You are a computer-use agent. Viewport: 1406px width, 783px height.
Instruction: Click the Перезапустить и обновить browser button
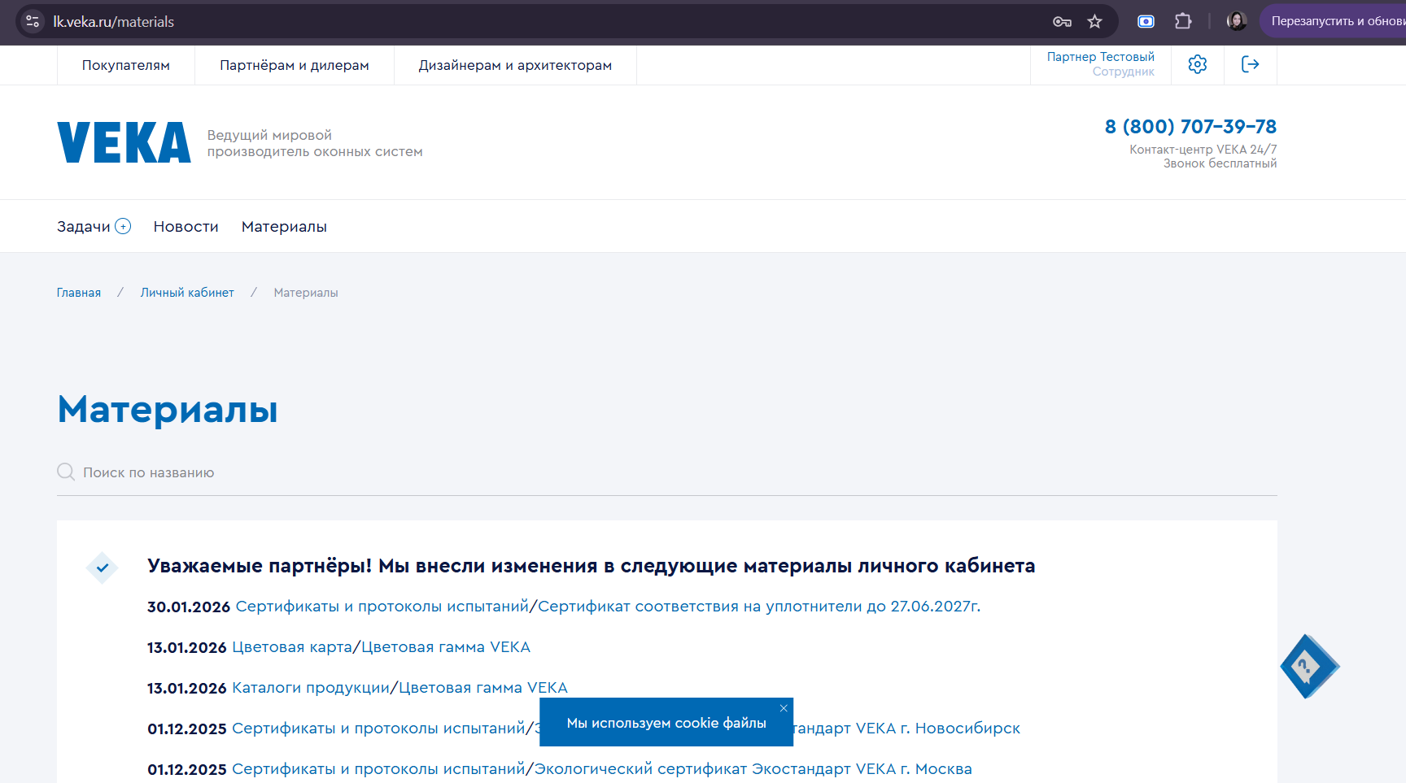(x=1336, y=21)
